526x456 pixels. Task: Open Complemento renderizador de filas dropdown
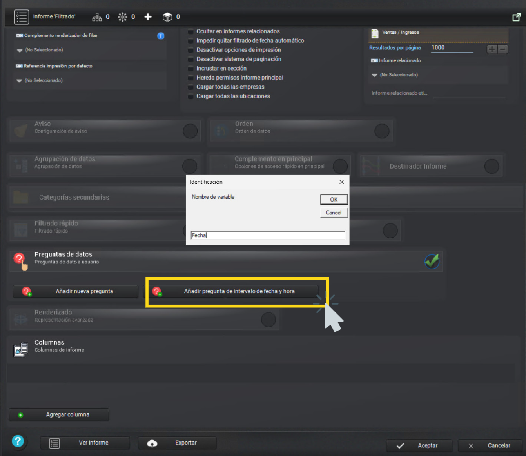click(x=90, y=50)
